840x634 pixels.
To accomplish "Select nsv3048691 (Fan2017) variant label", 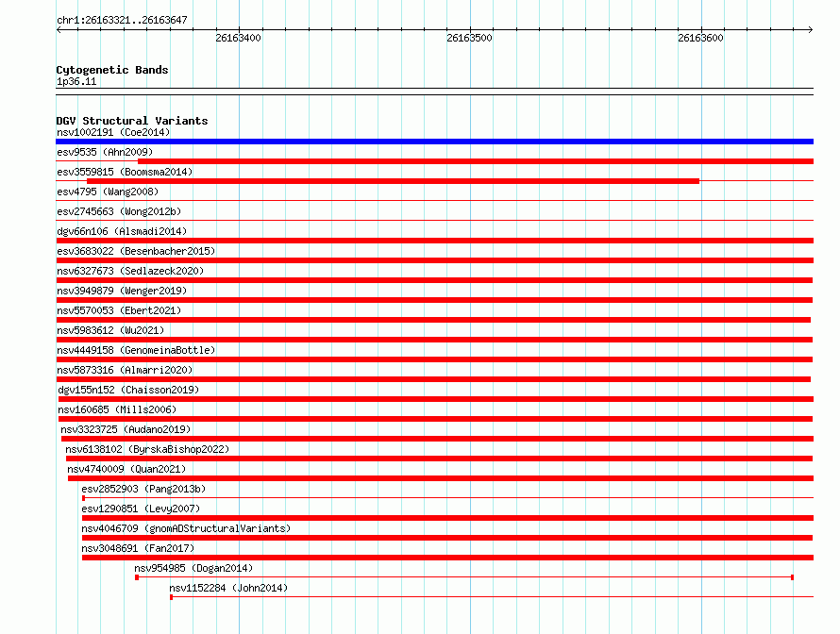I will click(138, 548).
